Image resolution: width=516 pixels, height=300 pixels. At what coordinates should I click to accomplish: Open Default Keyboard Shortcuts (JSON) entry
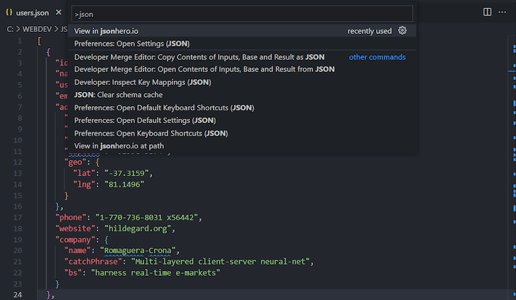[164, 108]
